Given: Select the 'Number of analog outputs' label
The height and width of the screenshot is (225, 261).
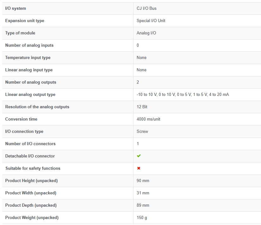Looking at the screenshot, I should click(x=31, y=82).
